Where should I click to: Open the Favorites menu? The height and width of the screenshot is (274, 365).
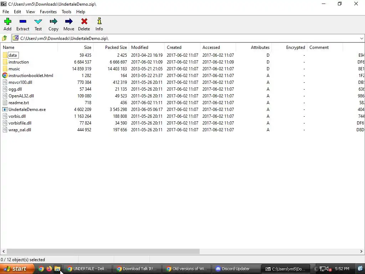coord(48,12)
